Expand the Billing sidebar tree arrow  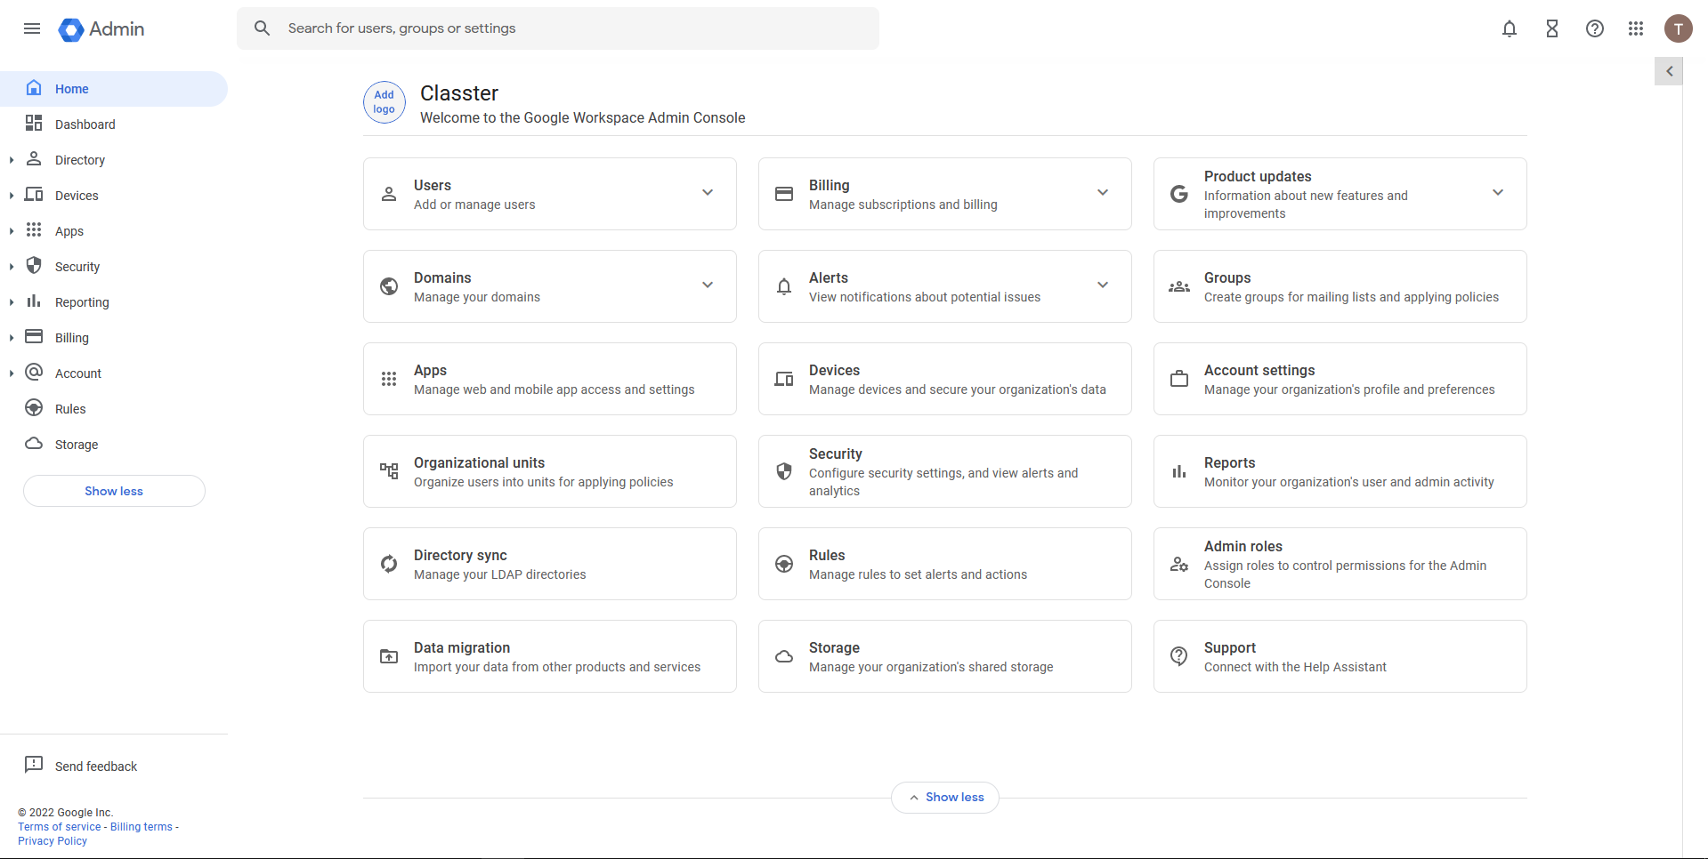point(11,338)
